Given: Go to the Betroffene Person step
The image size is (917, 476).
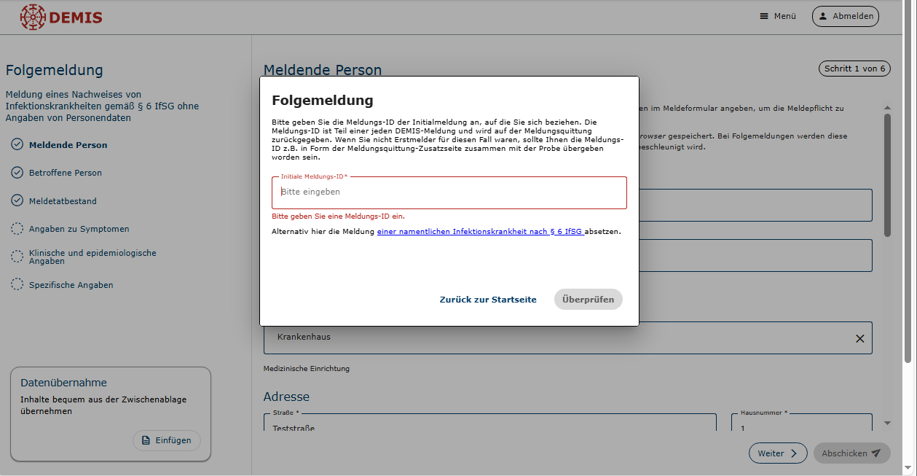Looking at the screenshot, I should (x=66, y=173).
